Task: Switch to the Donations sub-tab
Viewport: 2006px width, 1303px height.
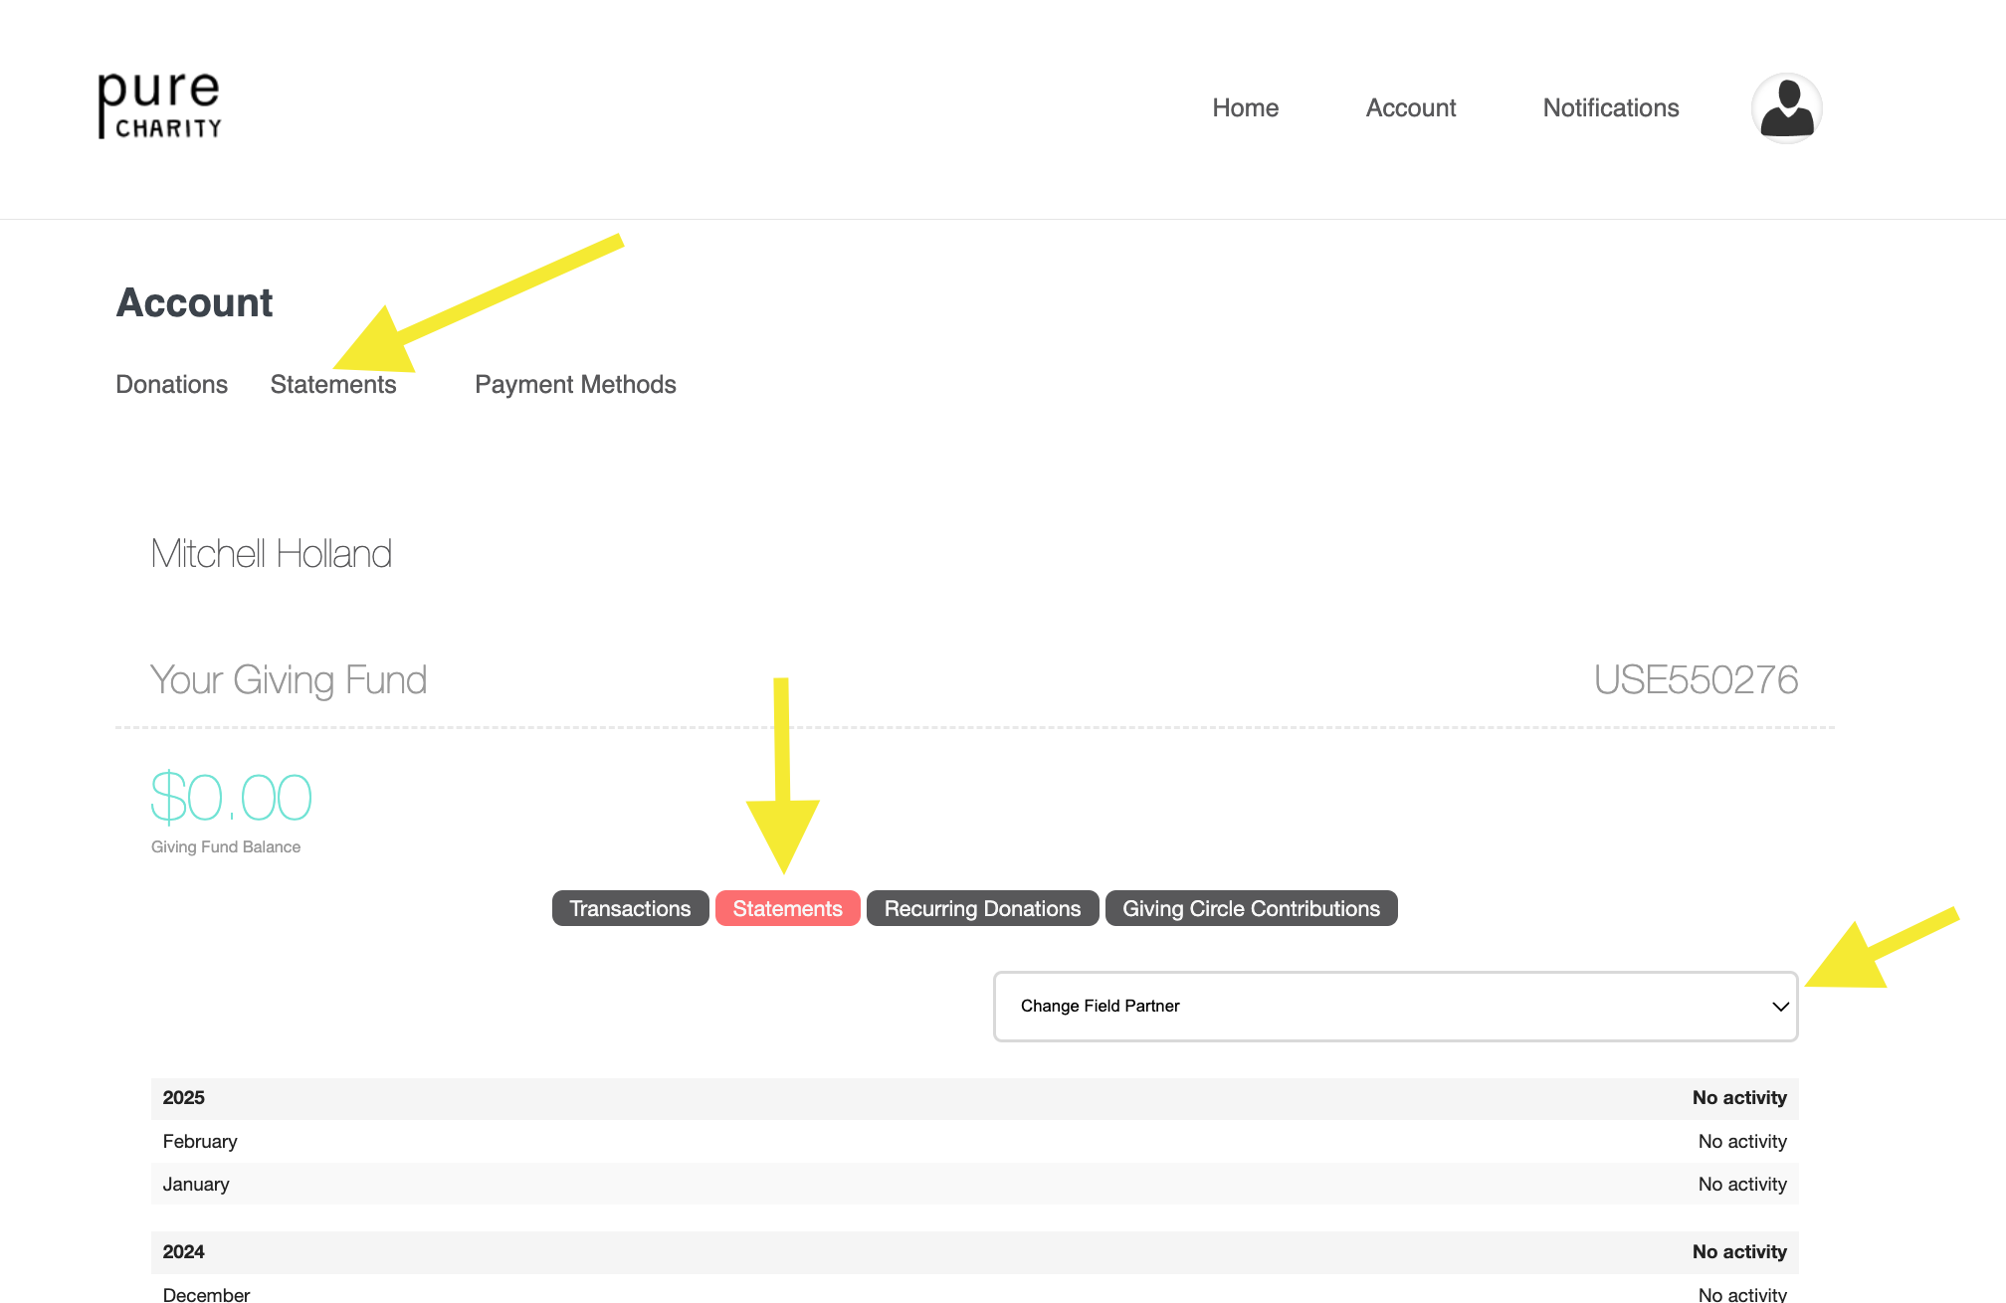Action: pyautogui.click(x=171, y=384)
